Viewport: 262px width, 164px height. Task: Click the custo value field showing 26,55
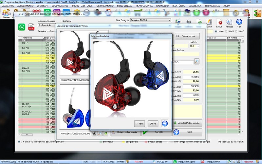tap(191, 72)
